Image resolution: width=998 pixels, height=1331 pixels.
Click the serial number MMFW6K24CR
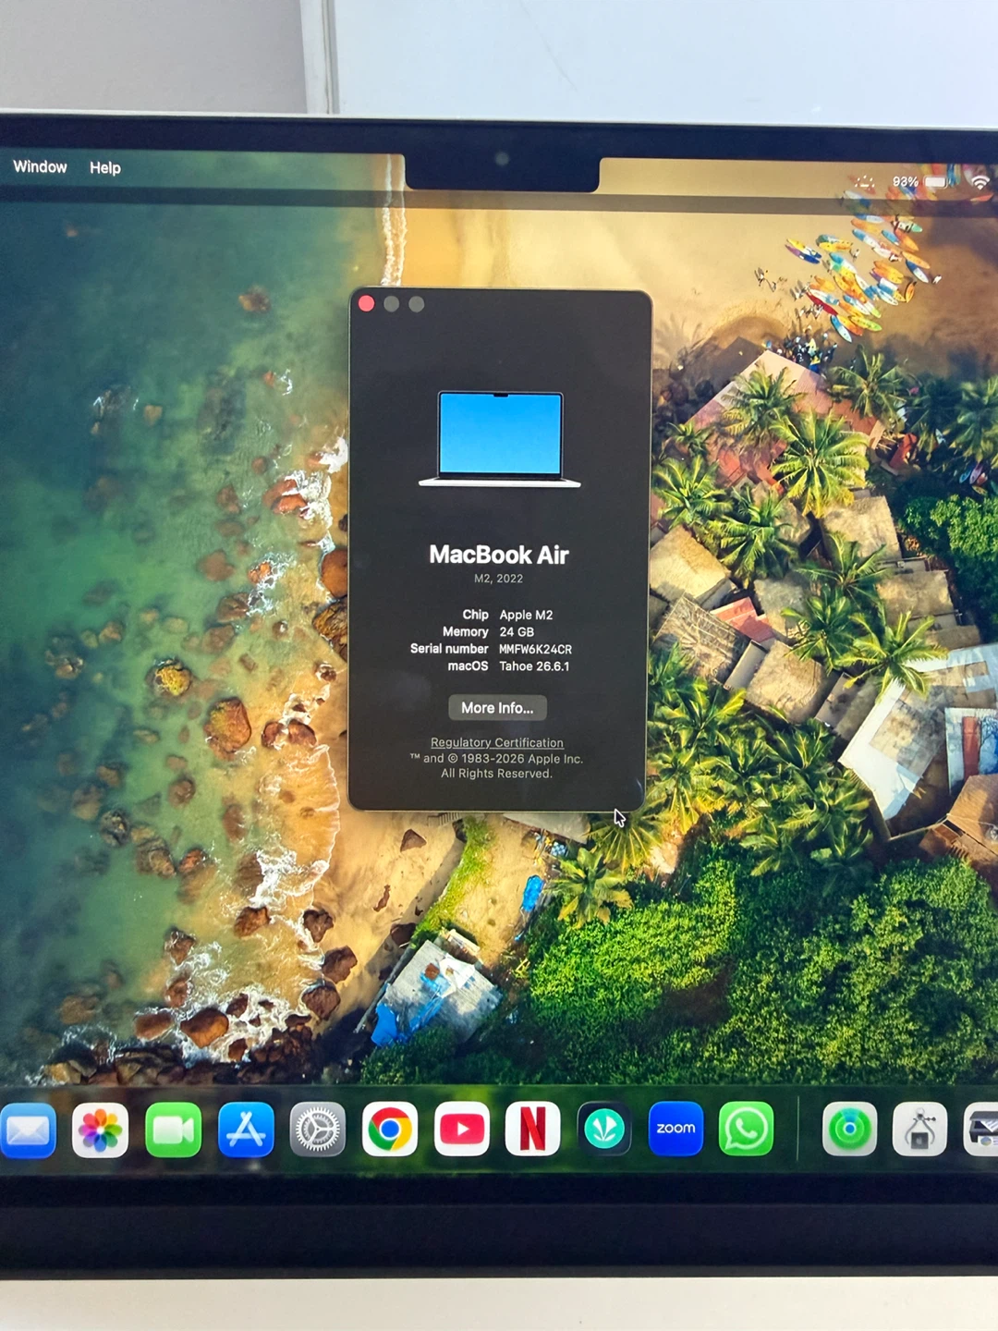tap(535, 649)
